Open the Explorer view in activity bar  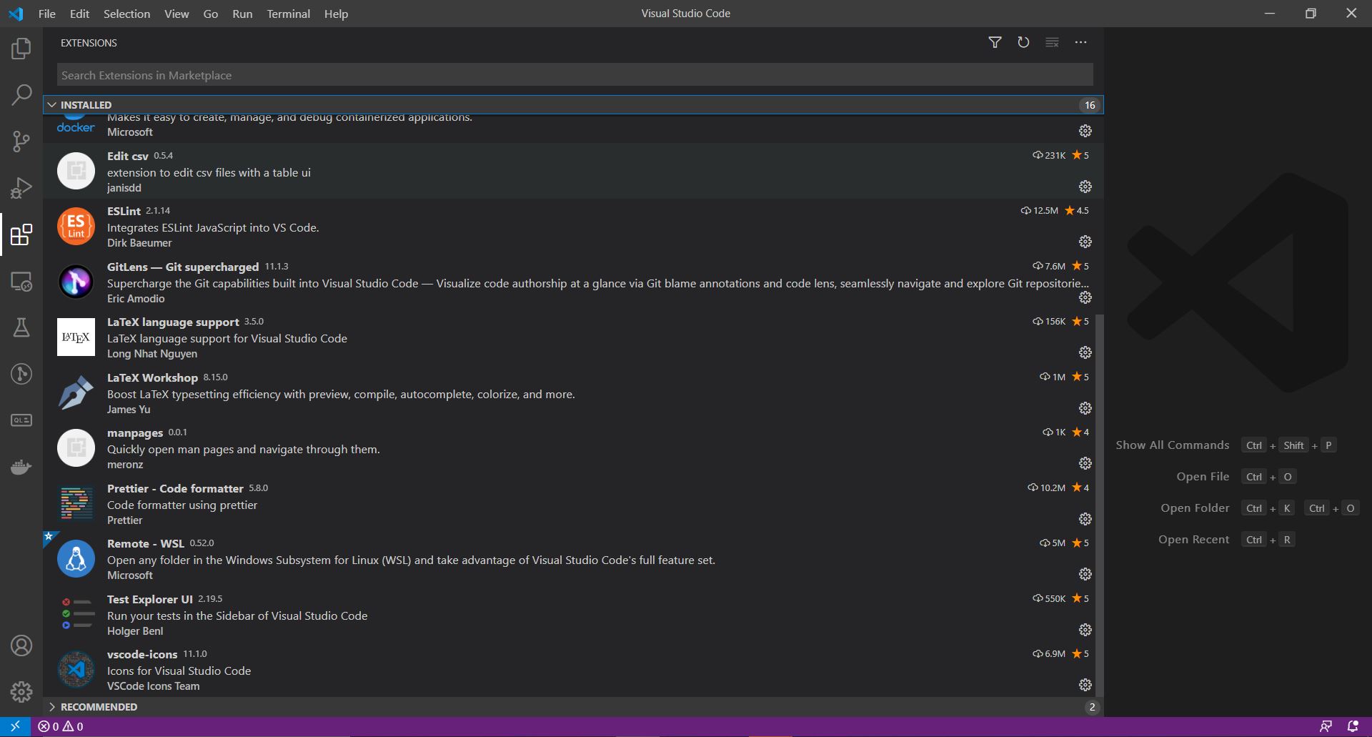point(21,49)
